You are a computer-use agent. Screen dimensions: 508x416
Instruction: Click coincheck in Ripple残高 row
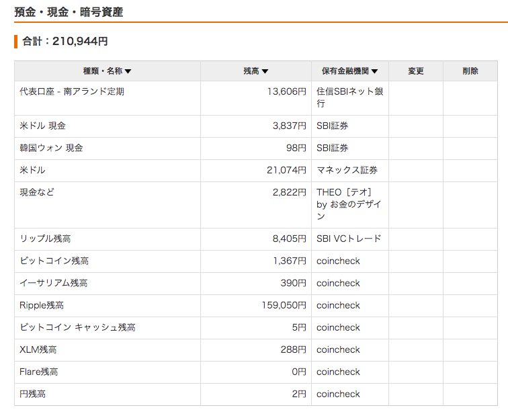[338, 305]
